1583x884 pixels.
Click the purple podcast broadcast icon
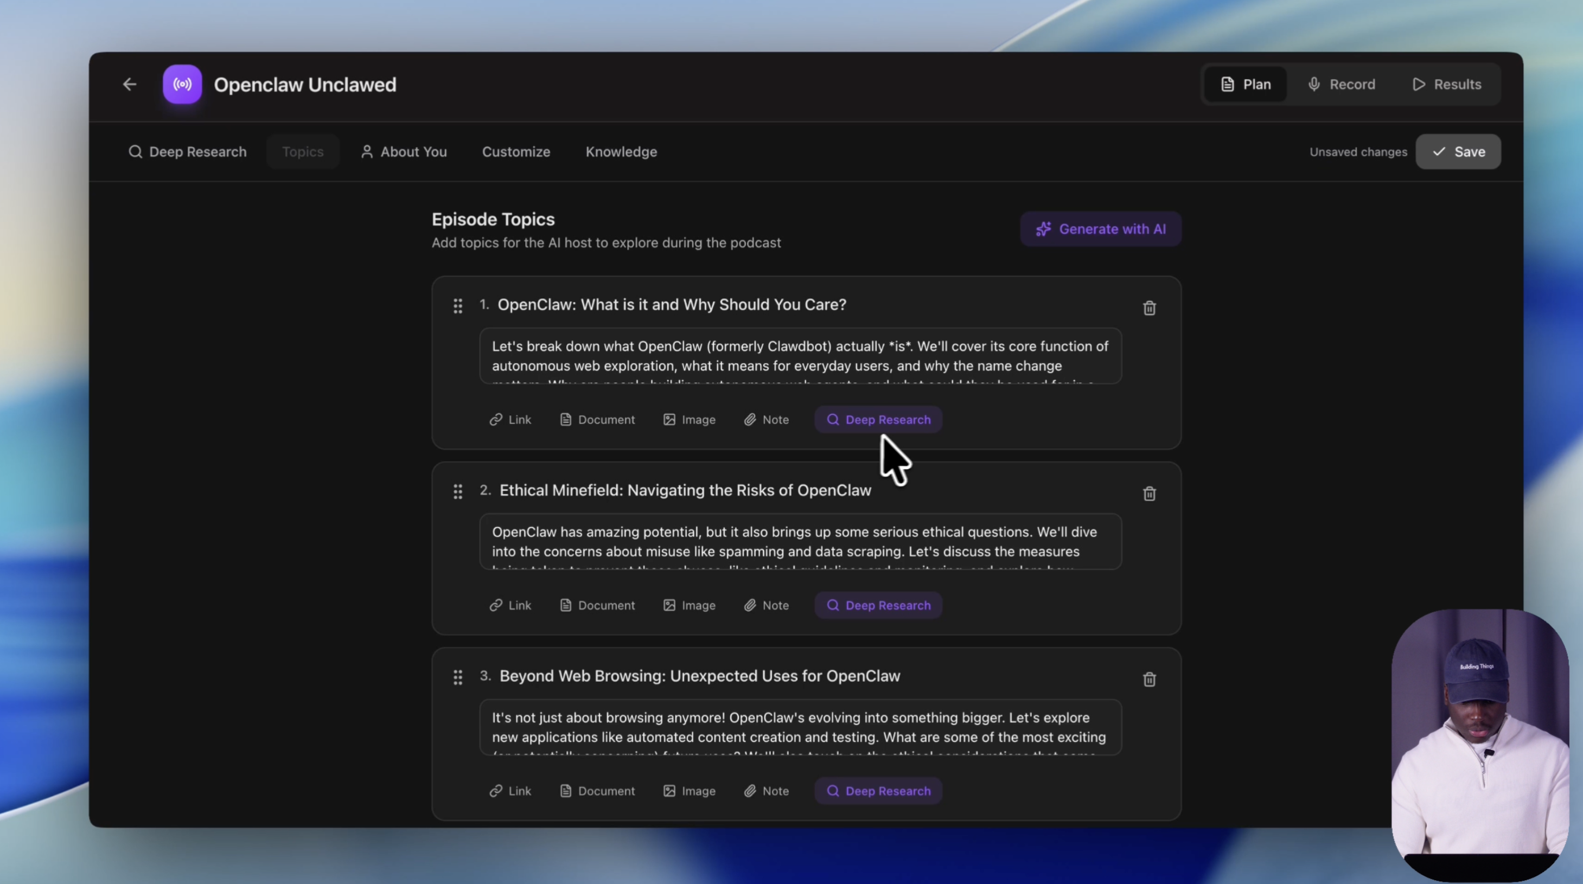tap(182, 84)
